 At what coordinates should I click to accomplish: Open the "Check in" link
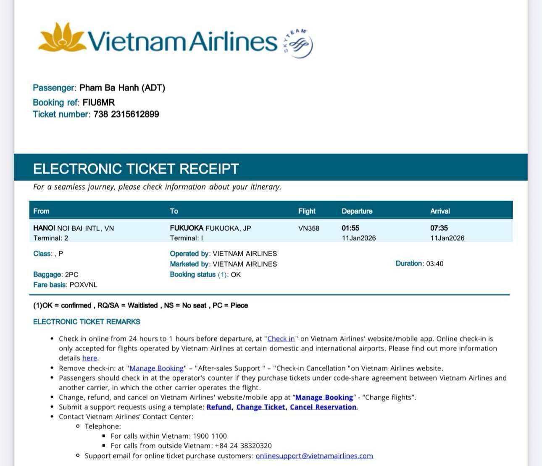281,339
